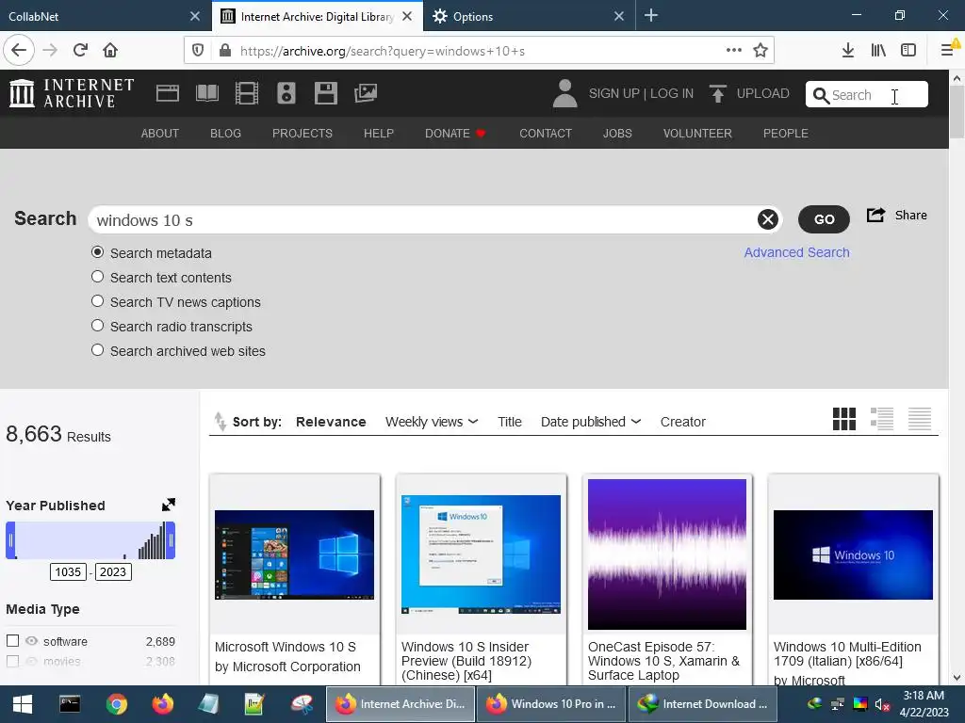Sort results by Relevance

click(331, 422)
